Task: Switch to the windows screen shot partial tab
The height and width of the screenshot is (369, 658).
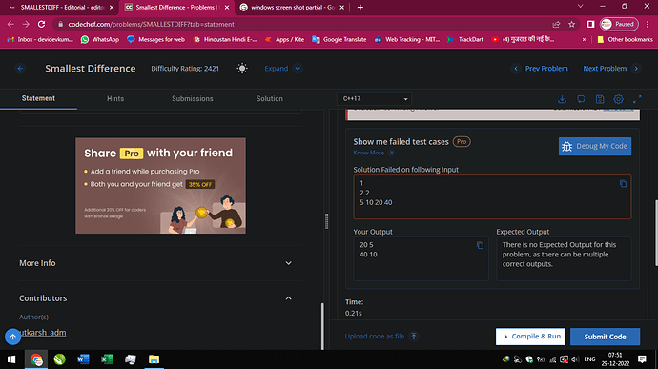Action: point(292,7)
